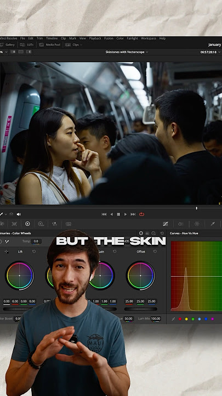Toggle the Clips panel
Screen dimensions: 222x396
(x=72, y=45)
